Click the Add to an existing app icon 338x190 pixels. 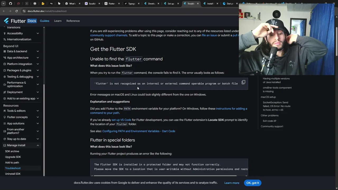pyautogui.click(x=4, y=98)
